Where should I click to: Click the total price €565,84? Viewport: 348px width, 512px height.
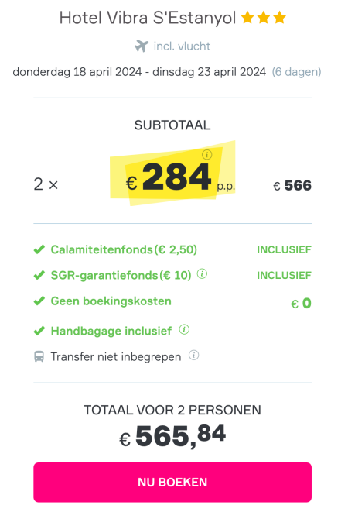click(x=172, y=436)
